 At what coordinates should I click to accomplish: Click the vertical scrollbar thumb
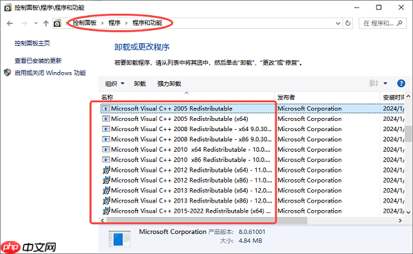408,133
